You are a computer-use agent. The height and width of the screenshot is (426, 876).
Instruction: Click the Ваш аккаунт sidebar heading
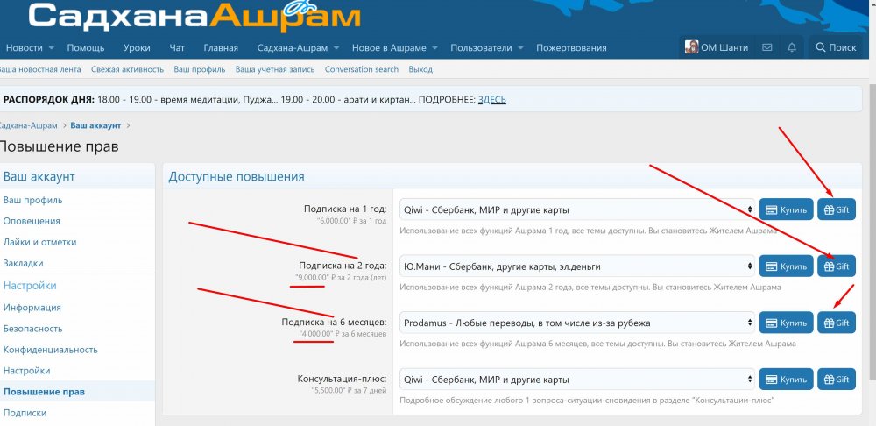(x=39, y=177)
